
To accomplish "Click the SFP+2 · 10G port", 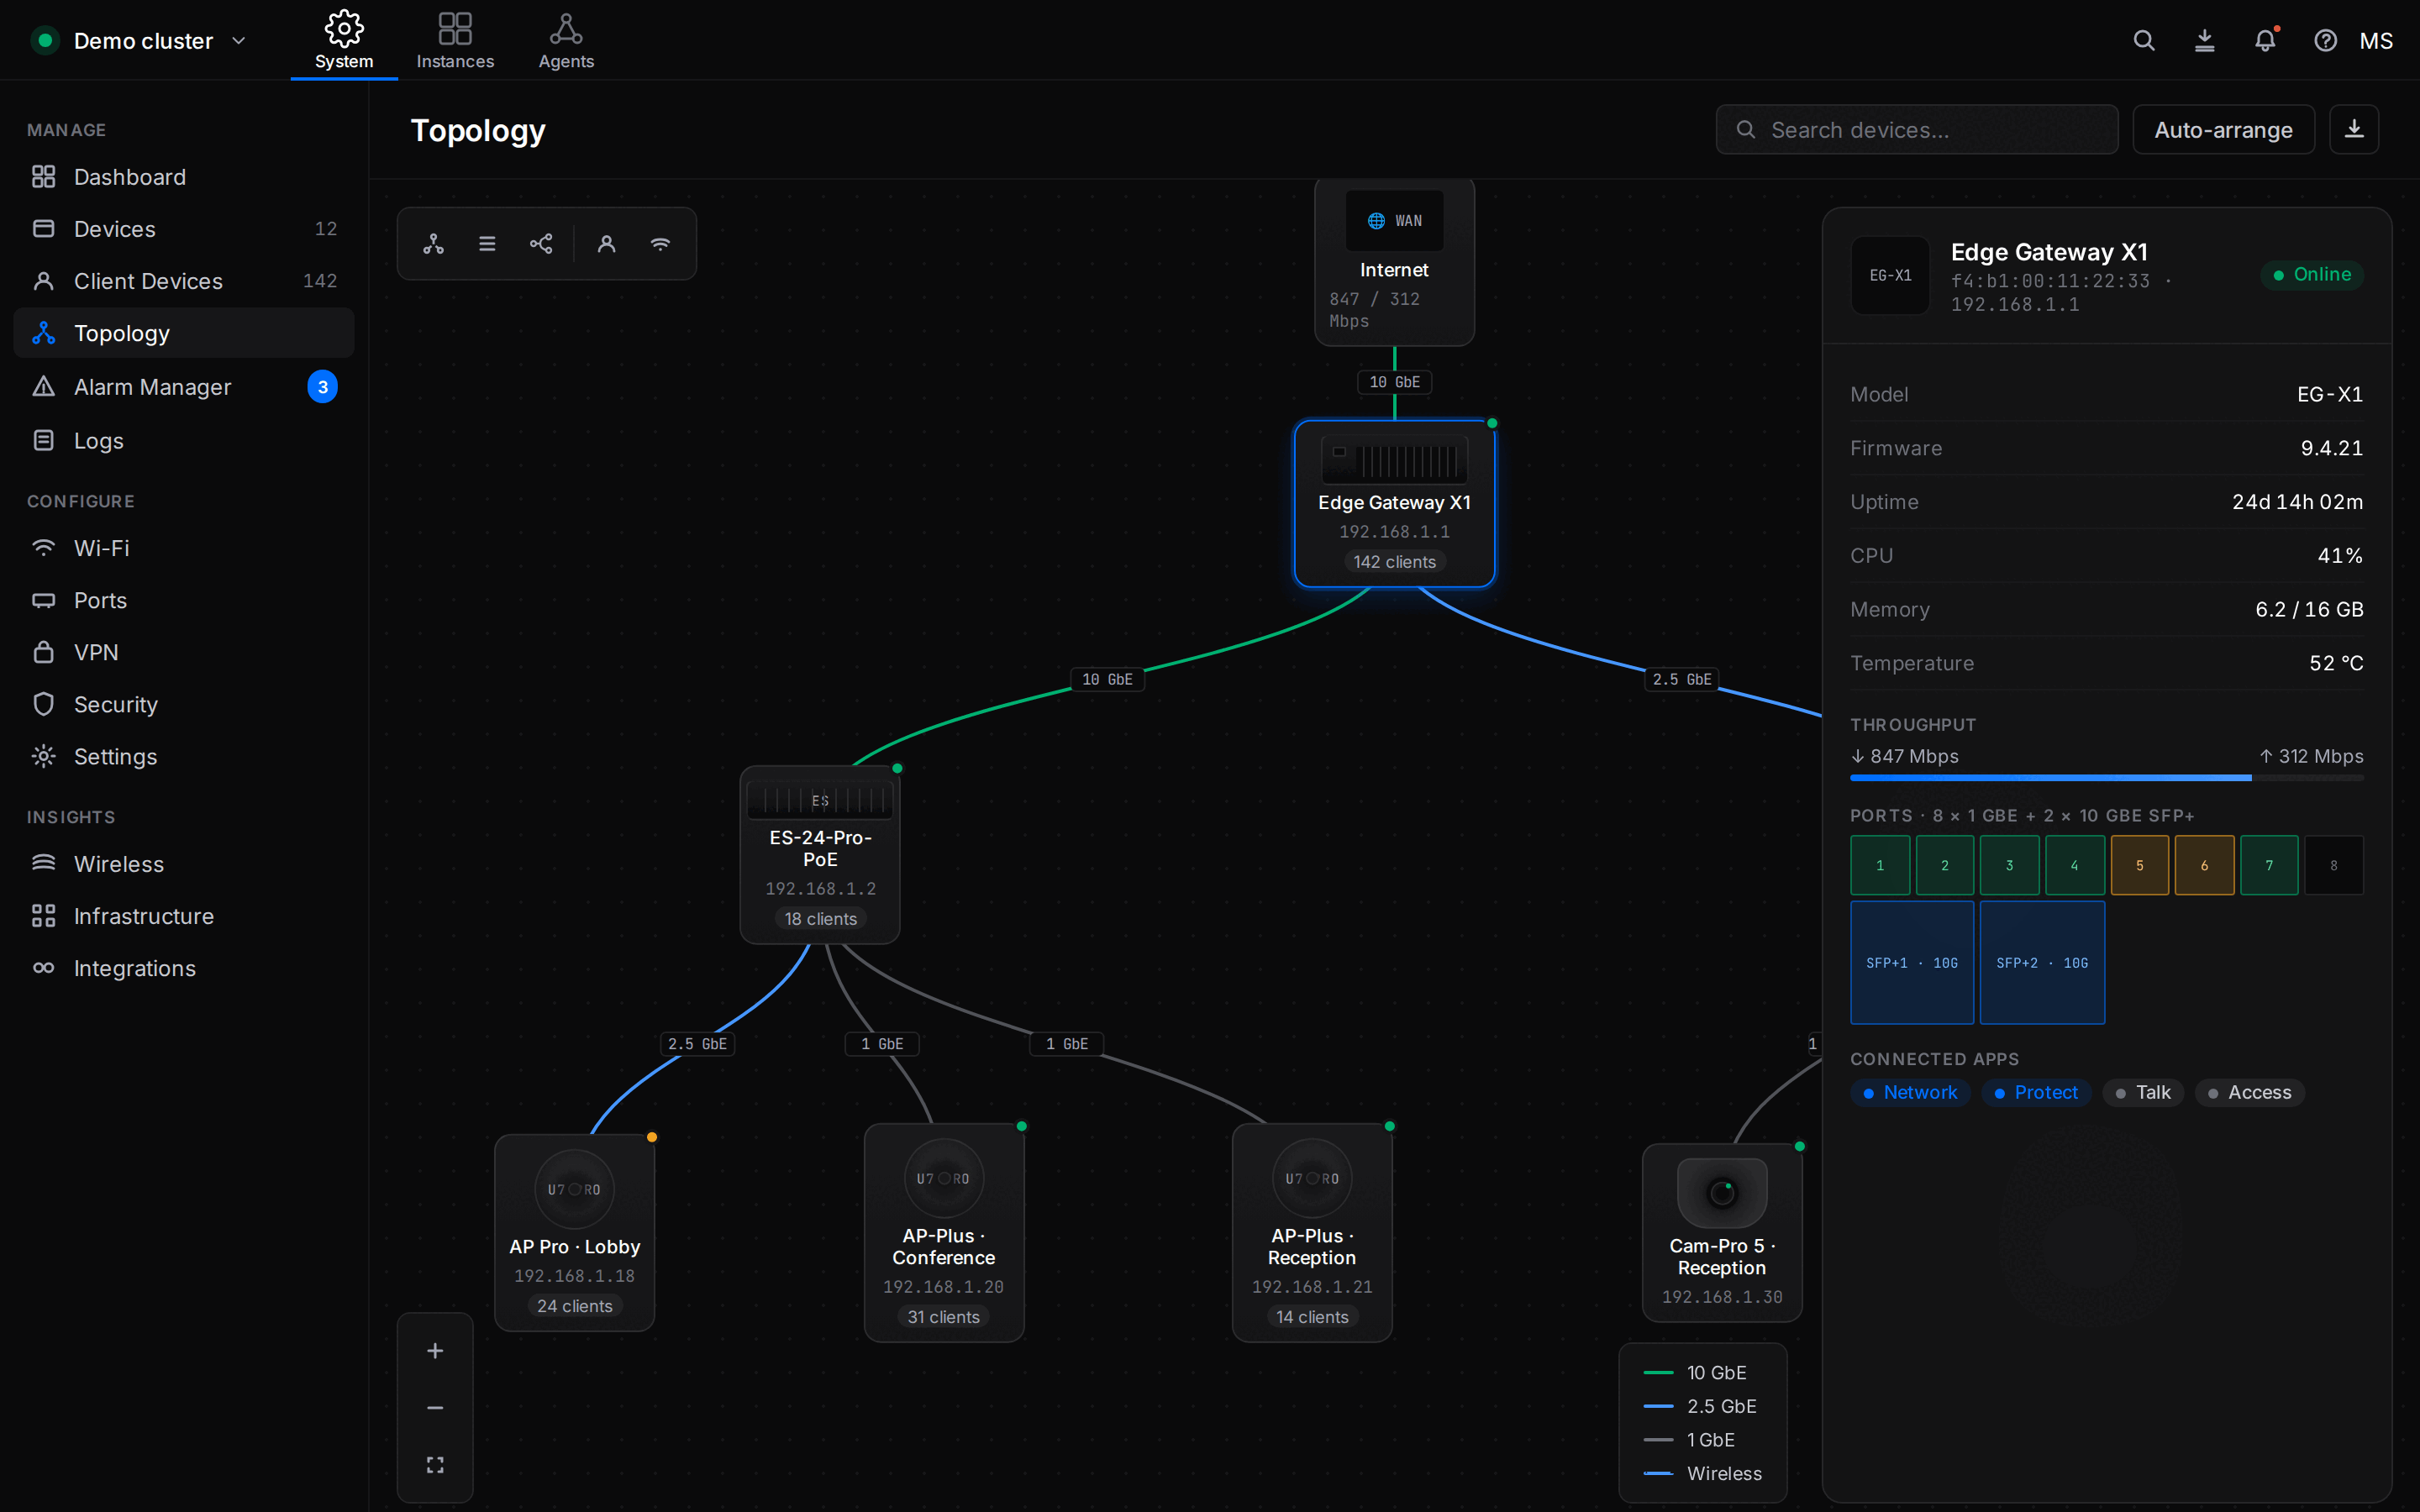I will tap(2042, 963).
